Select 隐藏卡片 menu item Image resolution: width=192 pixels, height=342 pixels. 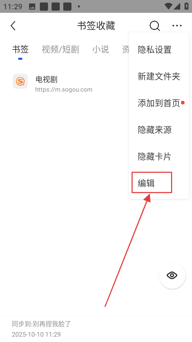(x=155, y=156)
